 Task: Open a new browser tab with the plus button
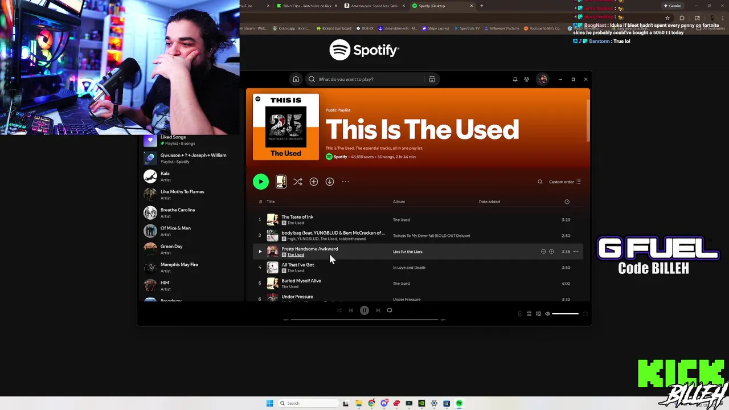tap(481, 6)
